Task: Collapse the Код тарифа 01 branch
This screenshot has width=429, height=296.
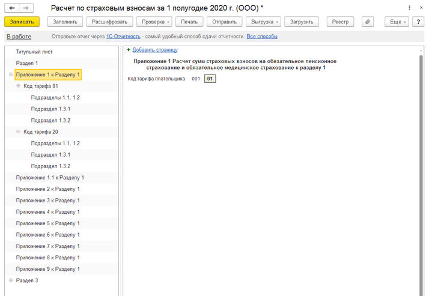Action: tap(19, 86)
